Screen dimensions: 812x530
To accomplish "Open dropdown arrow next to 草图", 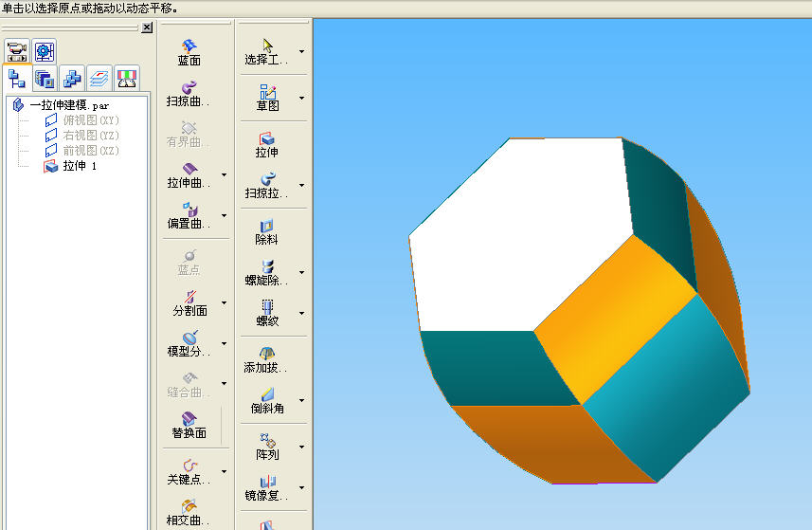I will (x=301, y=98).
